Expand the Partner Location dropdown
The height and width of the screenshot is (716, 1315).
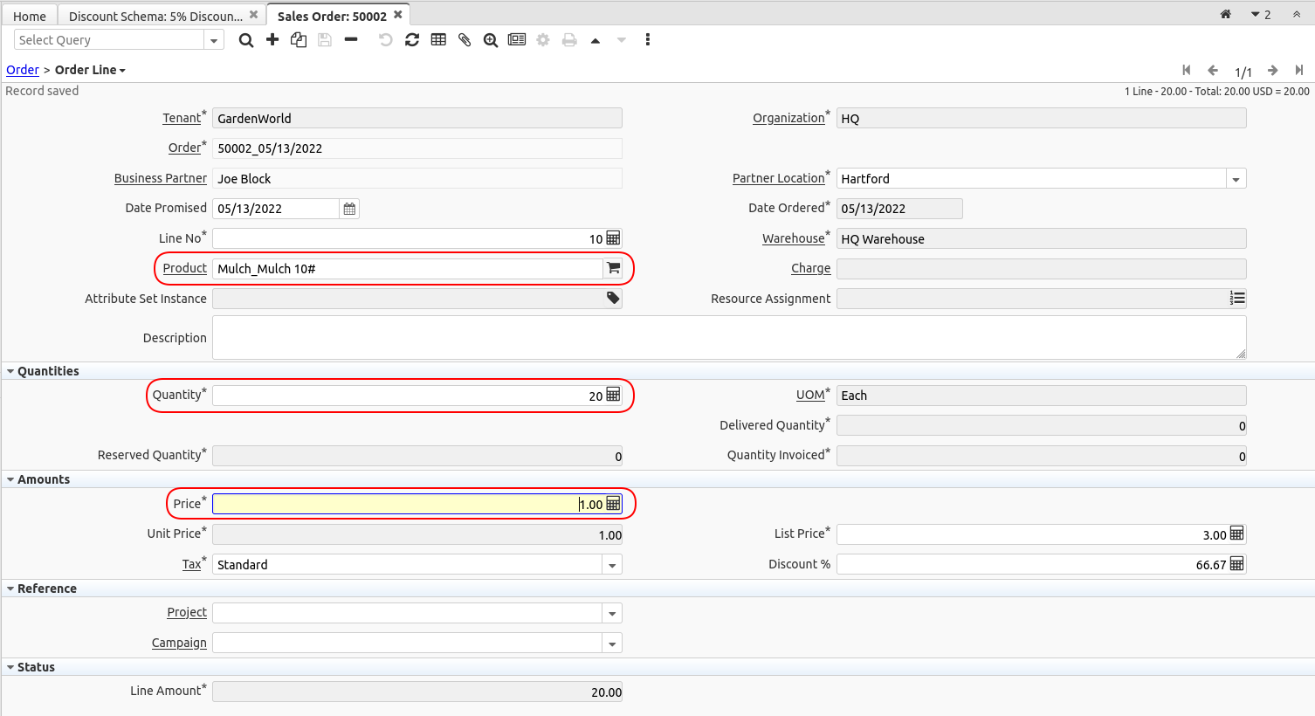pyautogui.click(x=1236, y=179)
